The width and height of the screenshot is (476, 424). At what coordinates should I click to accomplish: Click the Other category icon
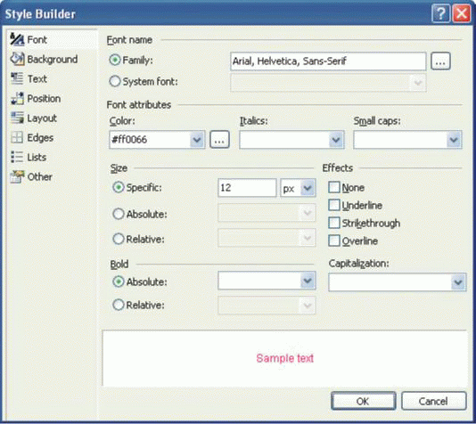tap(17, 176)
